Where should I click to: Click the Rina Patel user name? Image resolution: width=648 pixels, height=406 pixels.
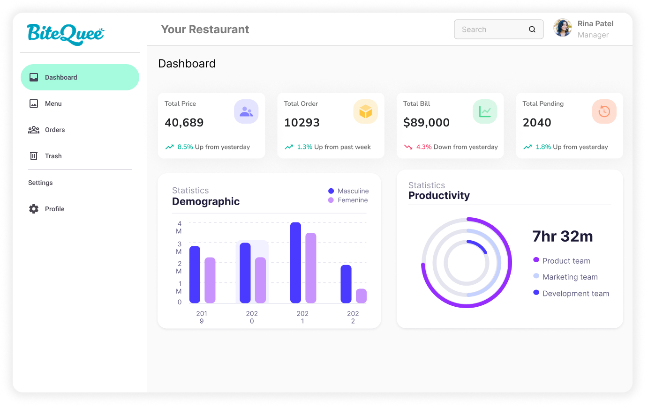tap(595, 23)
